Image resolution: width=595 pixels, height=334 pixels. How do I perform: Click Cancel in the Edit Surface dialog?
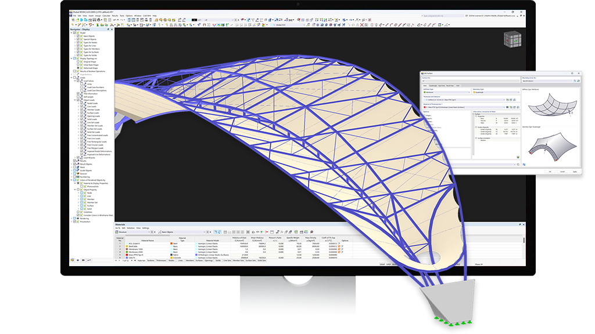click(x=562, y=172)
